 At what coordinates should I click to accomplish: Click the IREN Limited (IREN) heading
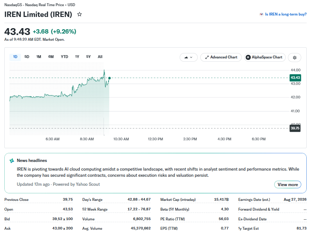click(38, 14)
